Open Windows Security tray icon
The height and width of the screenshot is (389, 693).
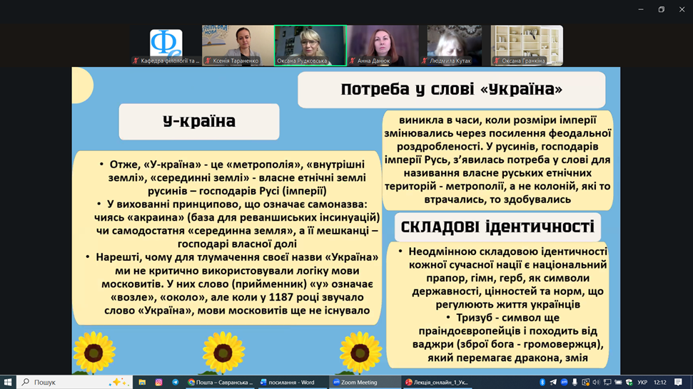[x=629, y=383]
